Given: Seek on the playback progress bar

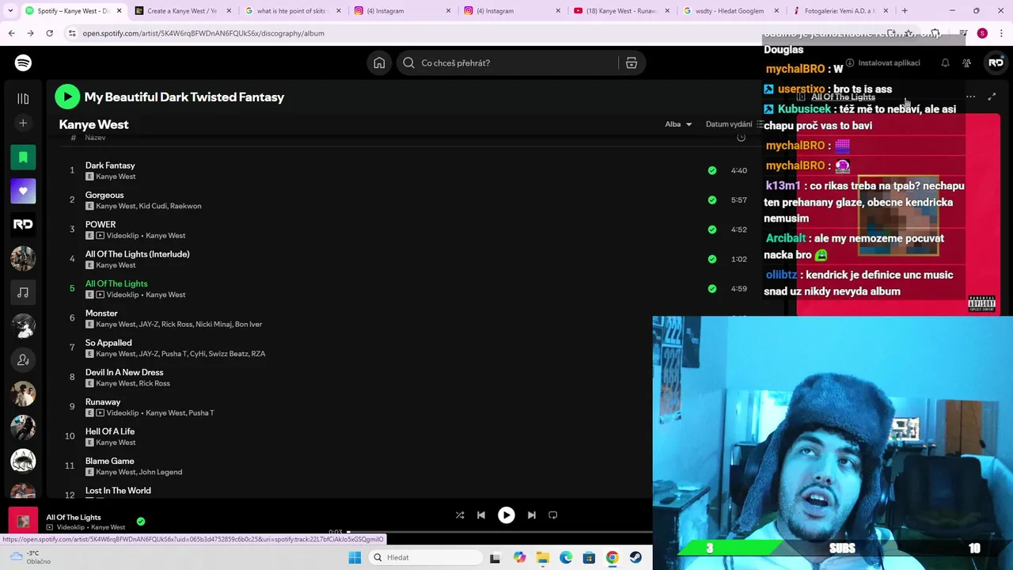Looking at the screenshot, I should (x=499, y=532).
